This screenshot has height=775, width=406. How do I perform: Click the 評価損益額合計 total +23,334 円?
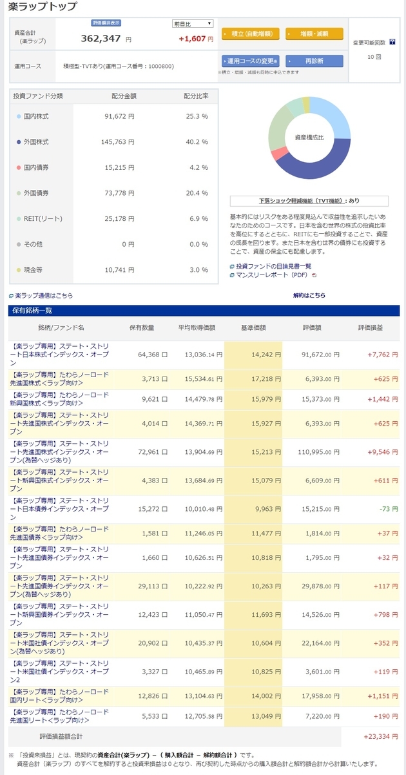pos(381,736)
